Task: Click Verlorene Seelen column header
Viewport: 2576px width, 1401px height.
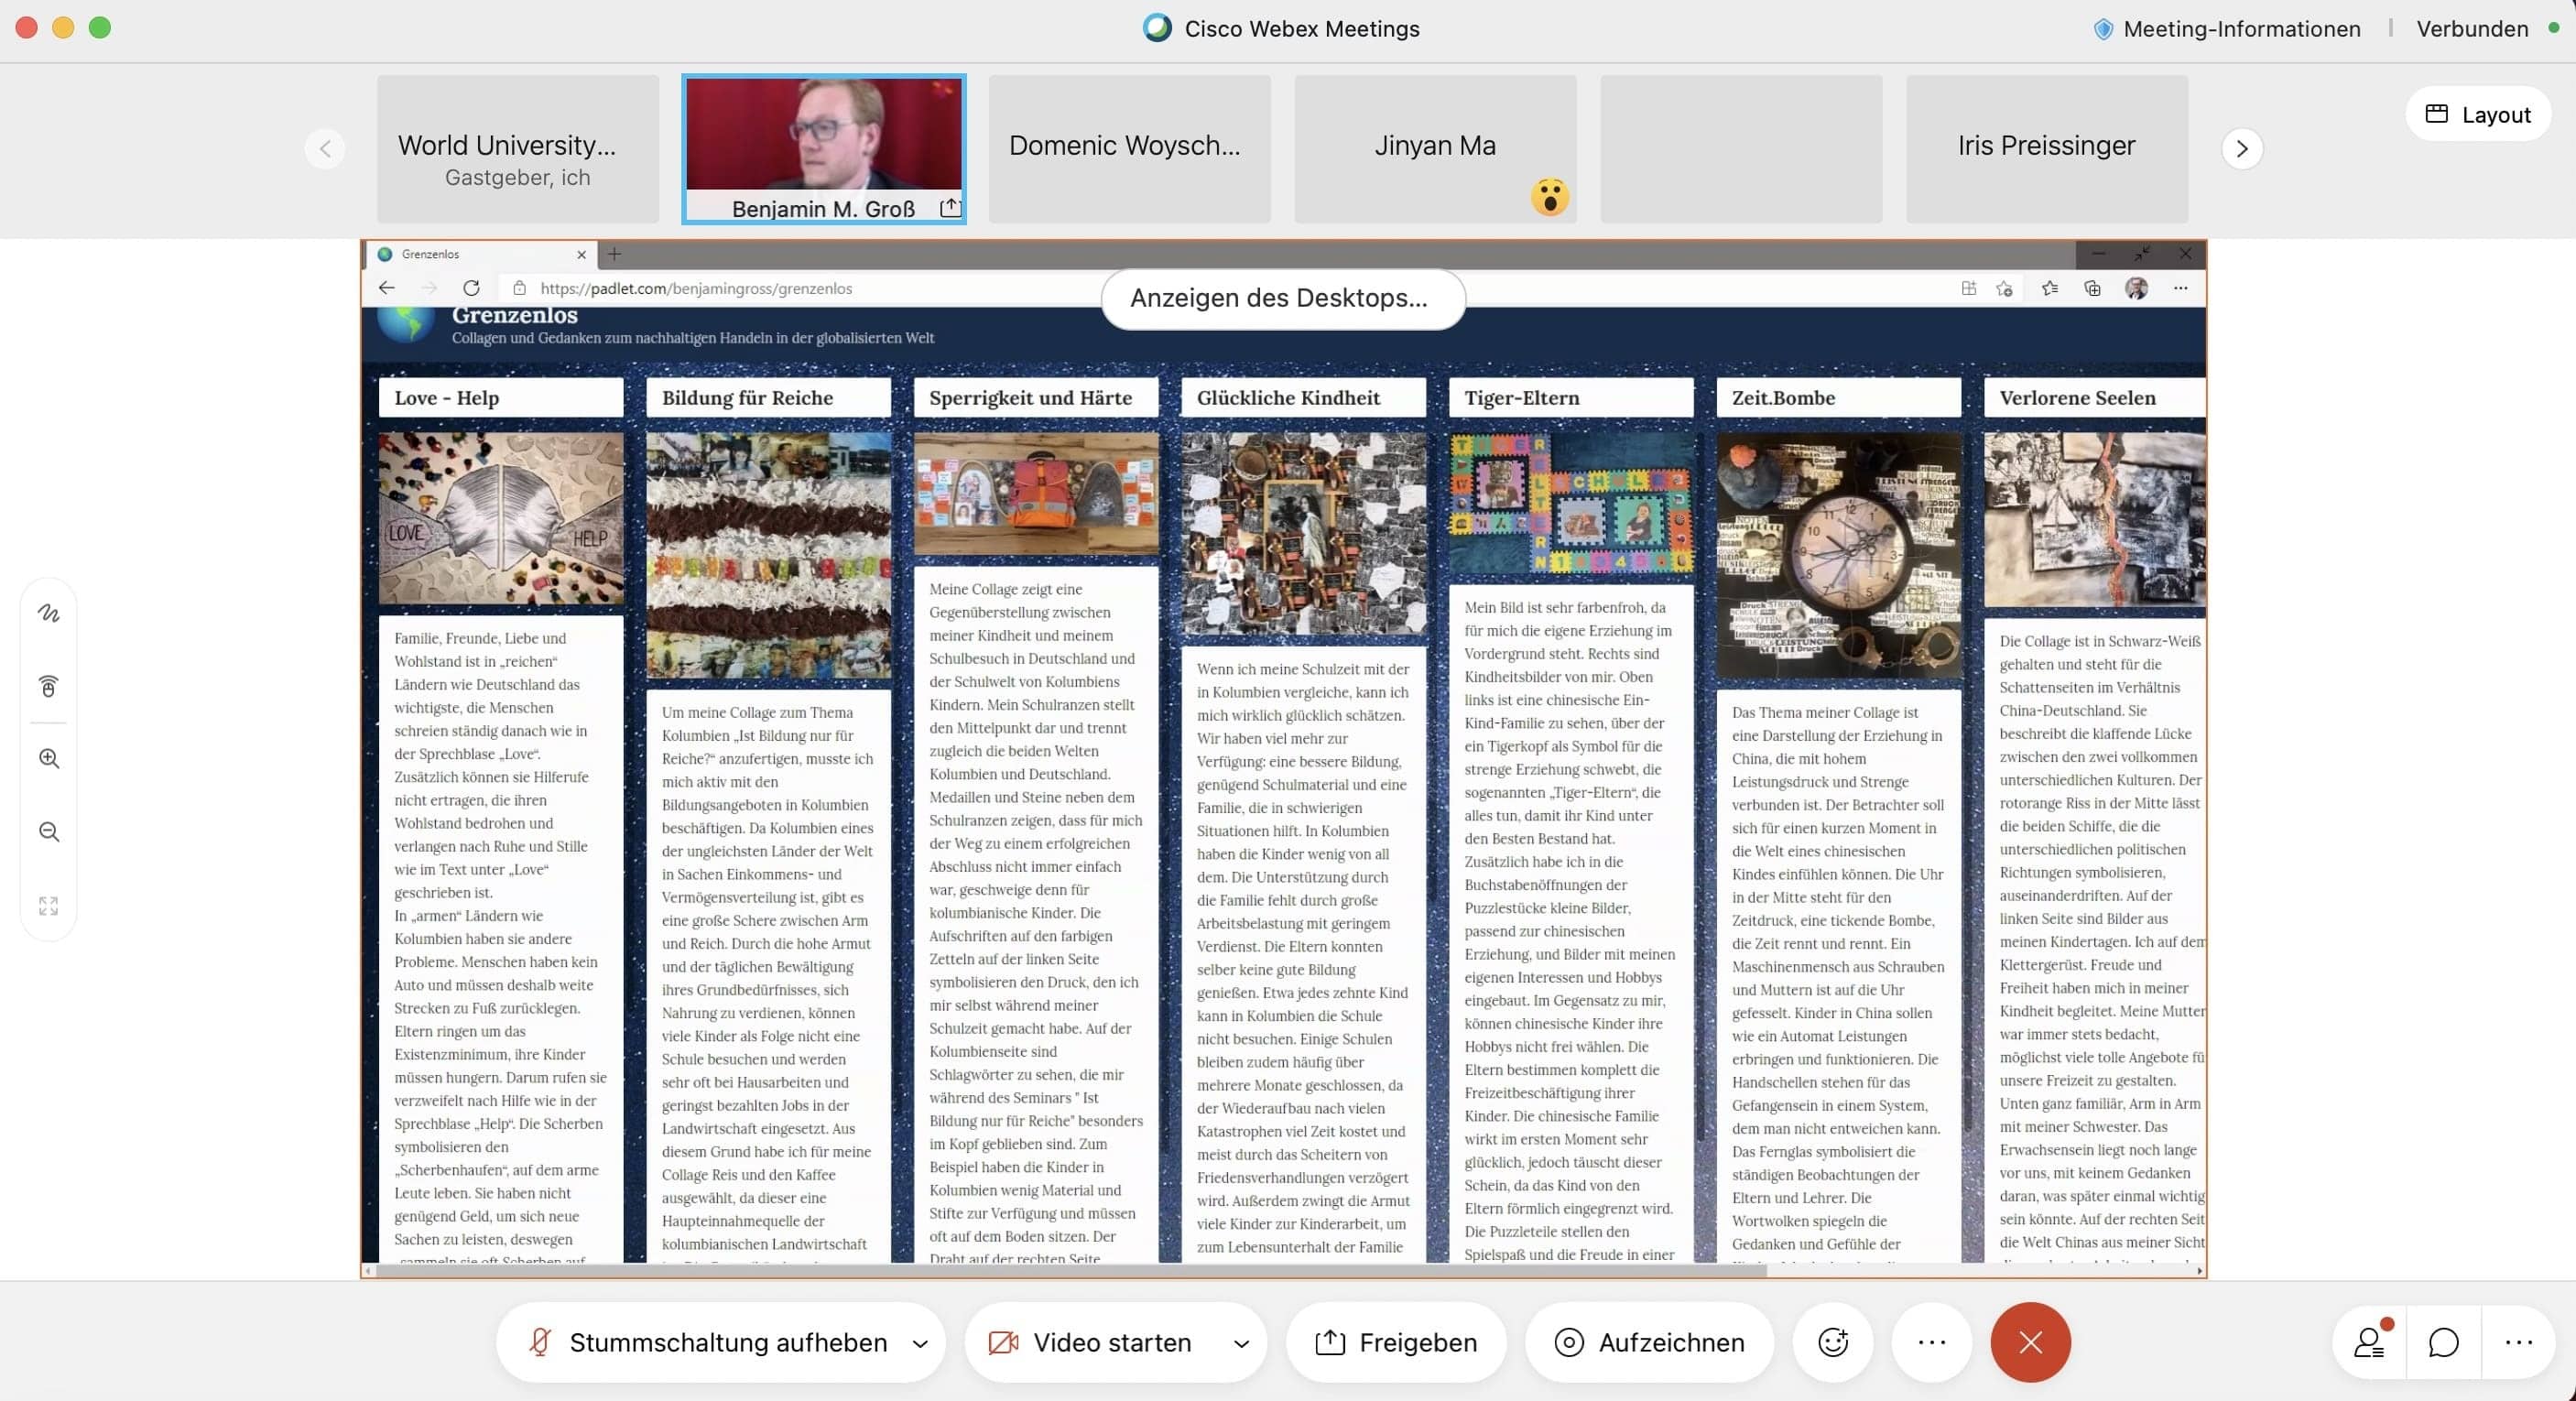Action: coord(2094,397)
